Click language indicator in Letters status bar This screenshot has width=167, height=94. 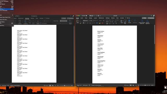[96, 85]
